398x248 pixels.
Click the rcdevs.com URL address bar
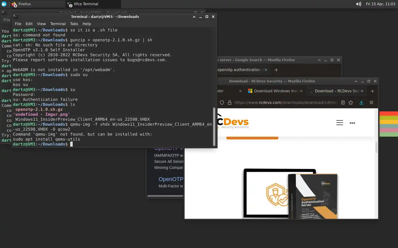tap(286, 103)
